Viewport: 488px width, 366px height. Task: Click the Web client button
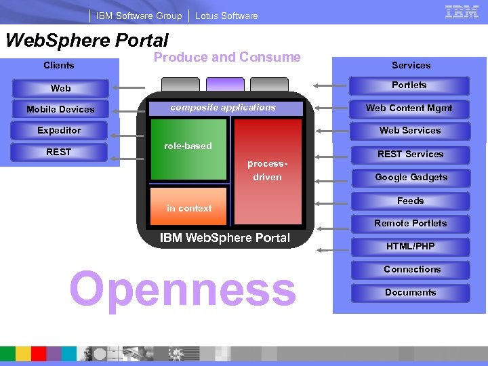click(61, 88)
